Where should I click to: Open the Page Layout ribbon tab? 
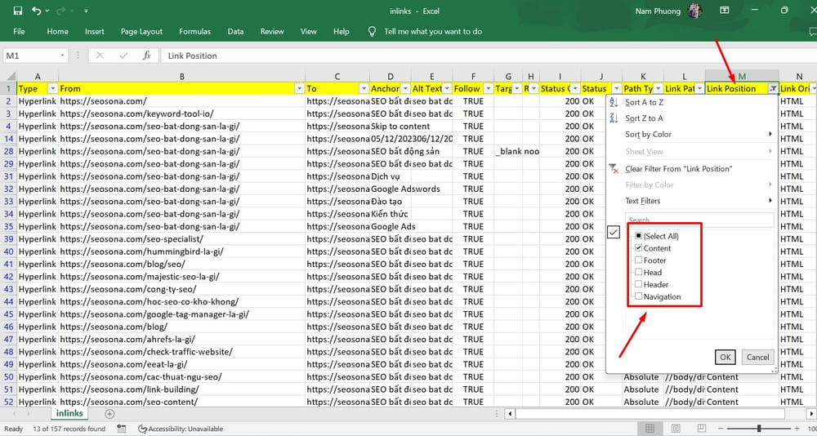point(141,31)
